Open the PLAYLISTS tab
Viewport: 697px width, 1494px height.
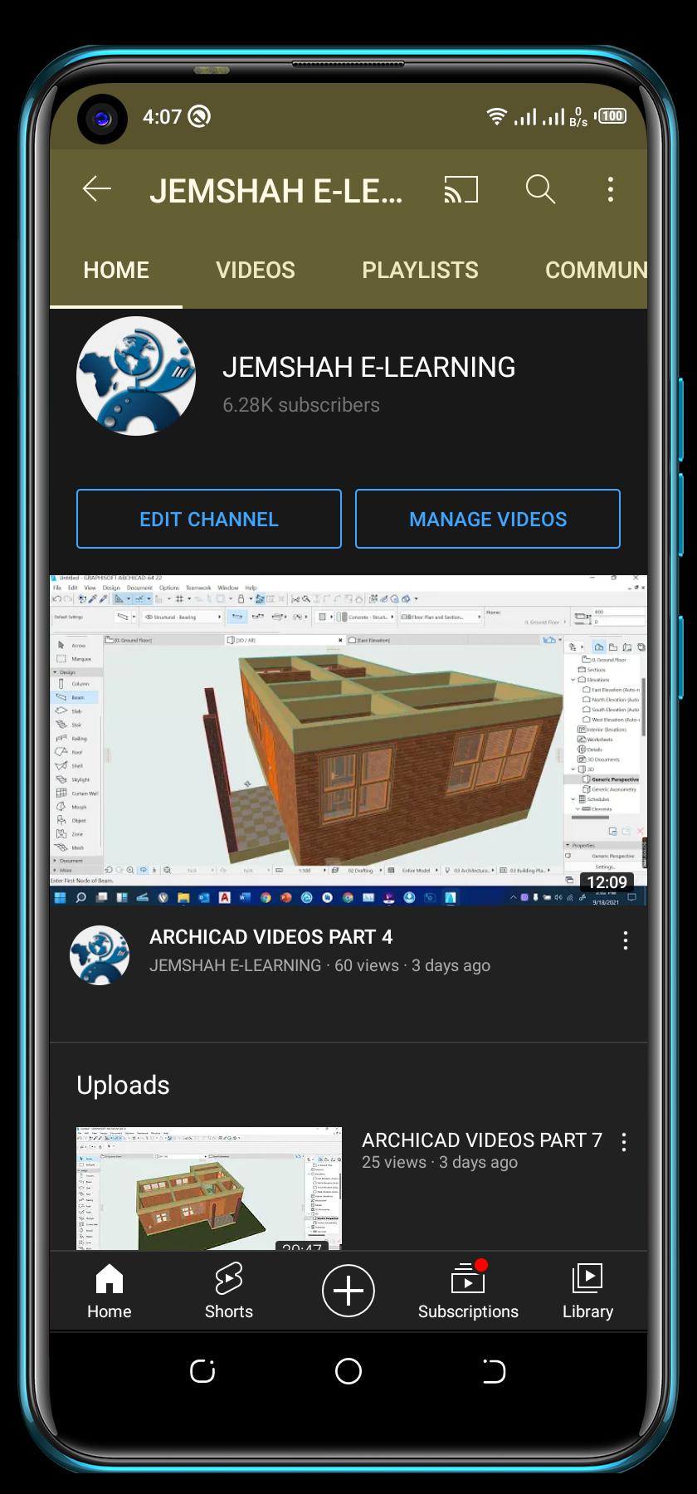pos(420,270)
